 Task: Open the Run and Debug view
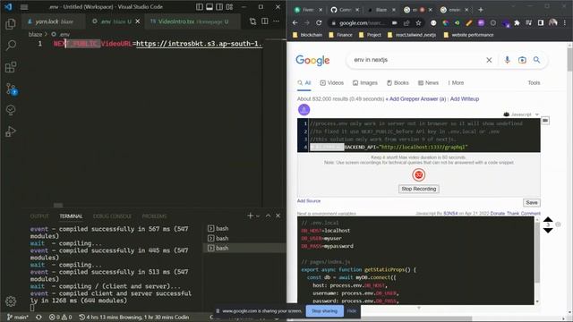click(x=11, y=131)
